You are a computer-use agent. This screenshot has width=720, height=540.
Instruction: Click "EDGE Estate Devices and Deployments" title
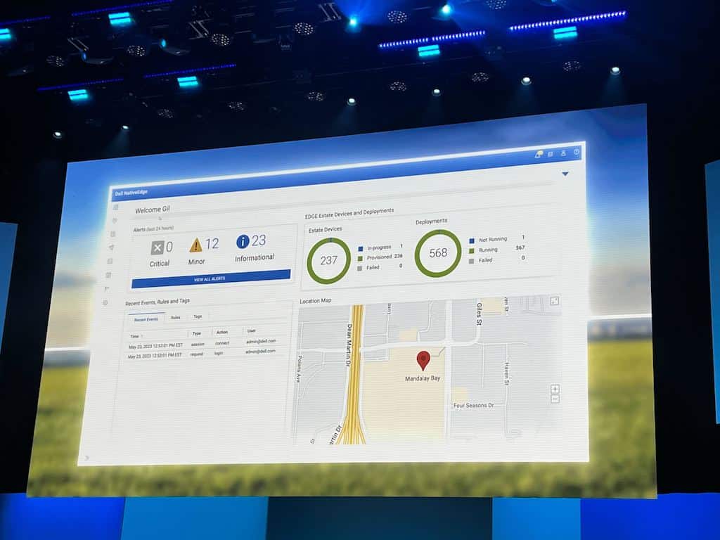pos(349,213)
